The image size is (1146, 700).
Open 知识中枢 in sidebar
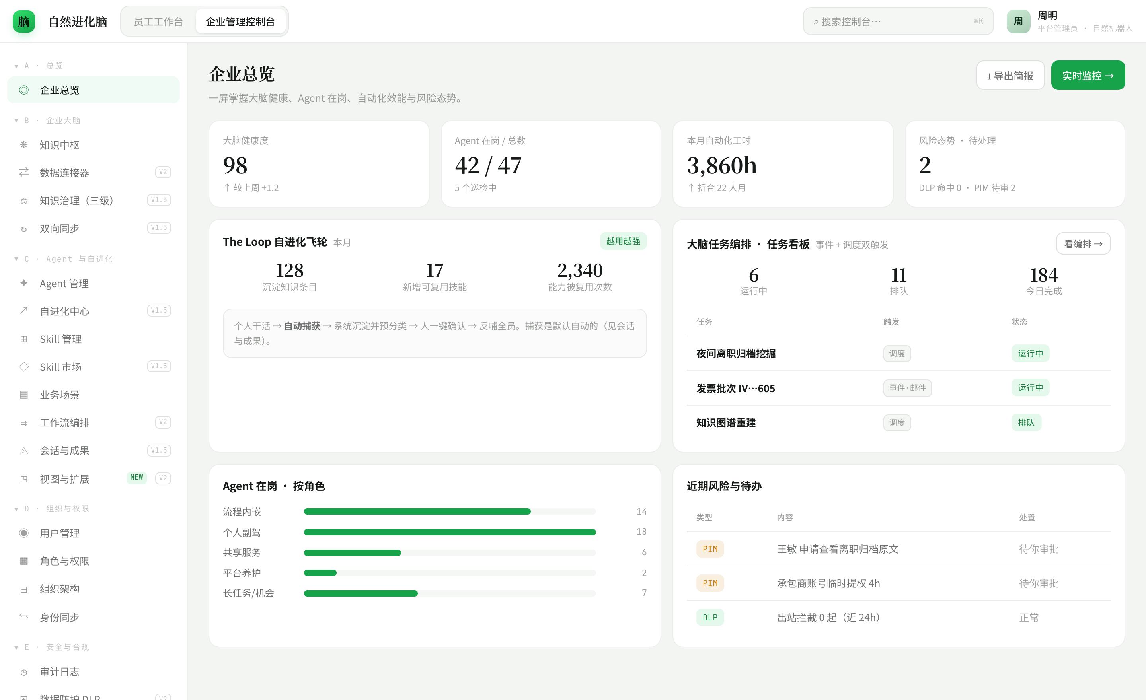click(94, 145)
